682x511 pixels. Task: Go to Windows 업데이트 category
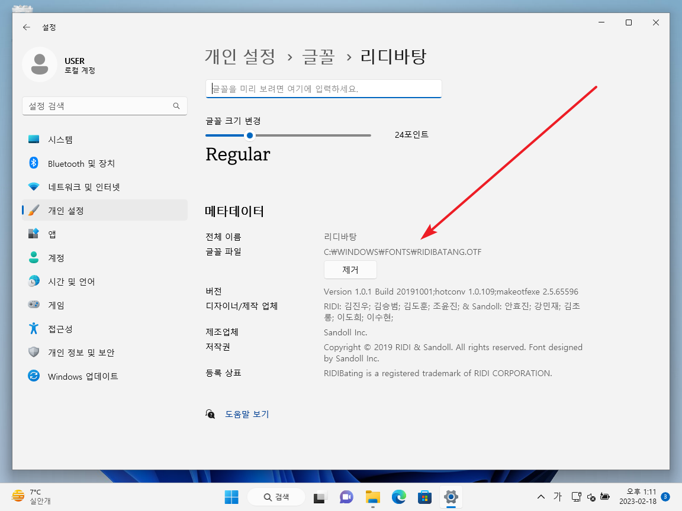[105, 376]
